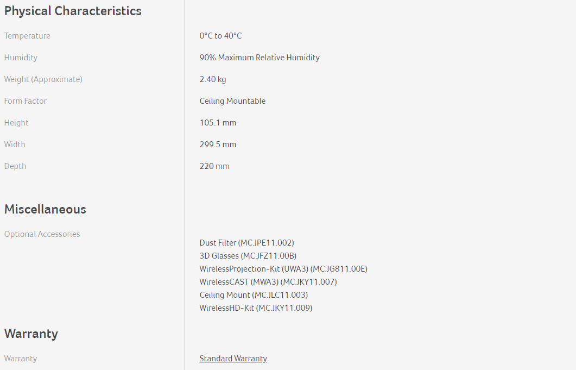Click the Dust Filter accessory entry

(246, 243)
